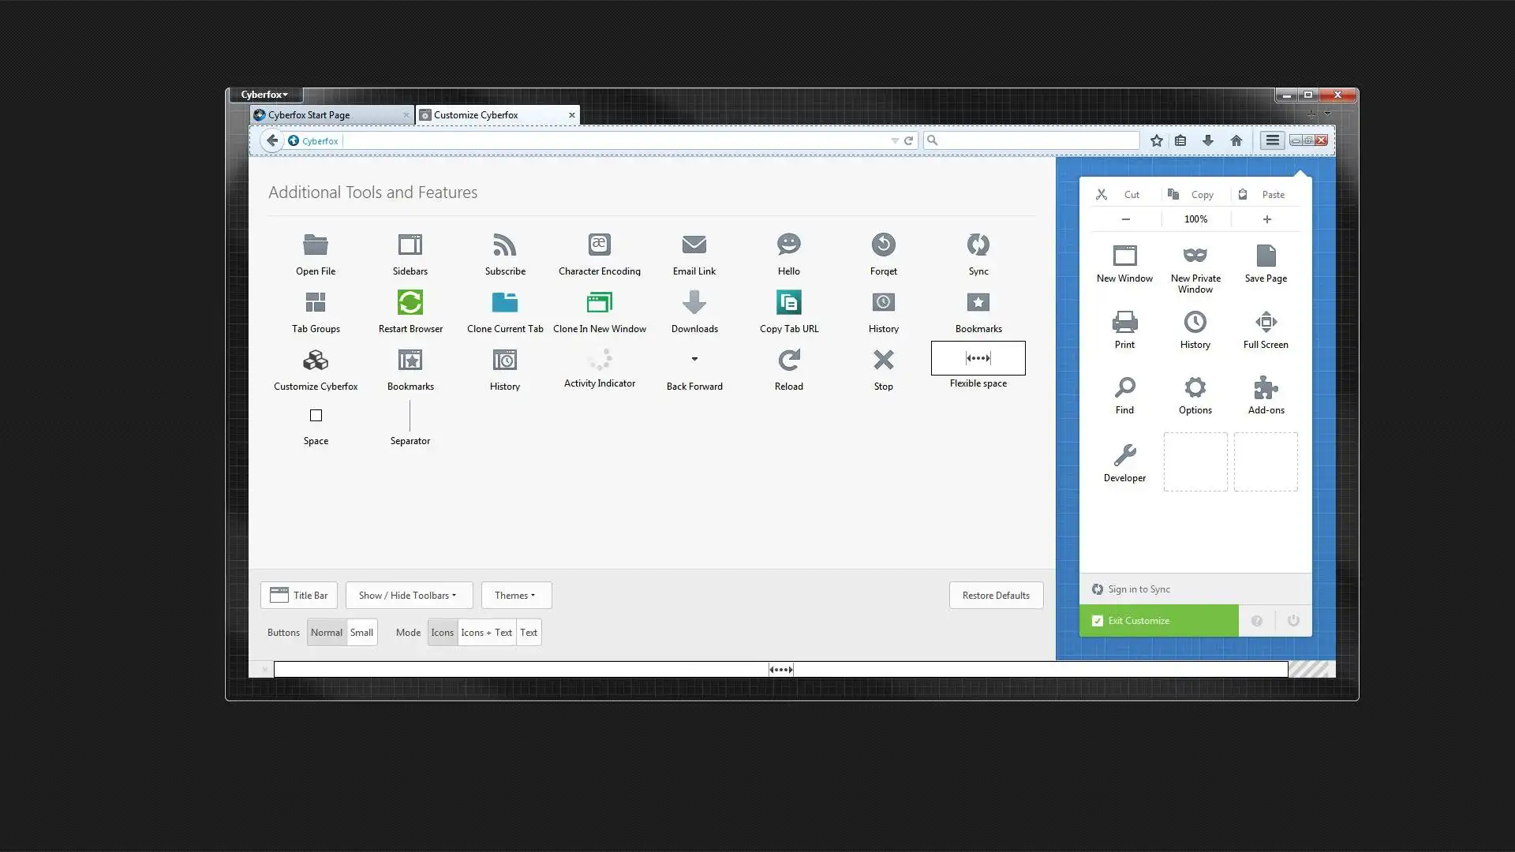This screenshot has width=1515, height=852.
Task: Open the Cyberfox application menu
Action: [x=264, y=95]
